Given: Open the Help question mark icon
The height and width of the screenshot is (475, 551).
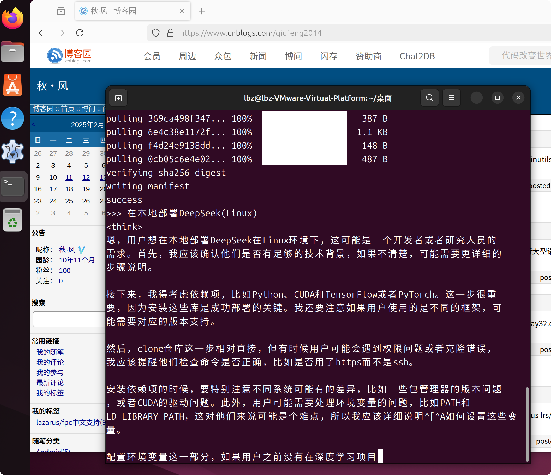Looking at the screenshot, I should pos(13,118).
